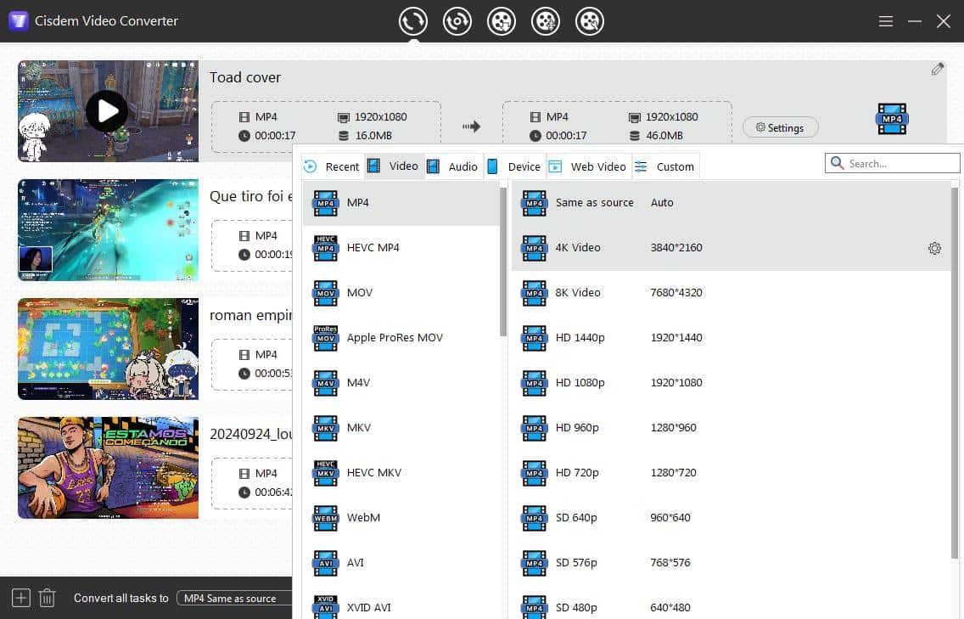Screen dimensions: 964x619
Task: Click the convert mode icon in top toolbar
Action: pyautogui.click(x=413, y=21)
